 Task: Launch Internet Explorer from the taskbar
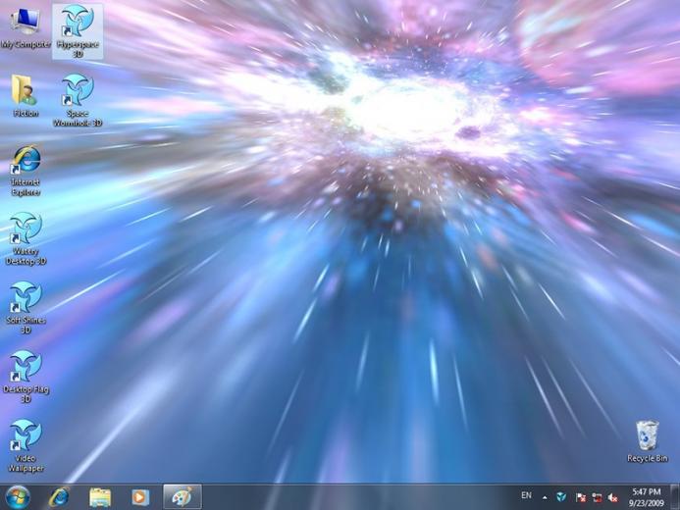(60, 496)
